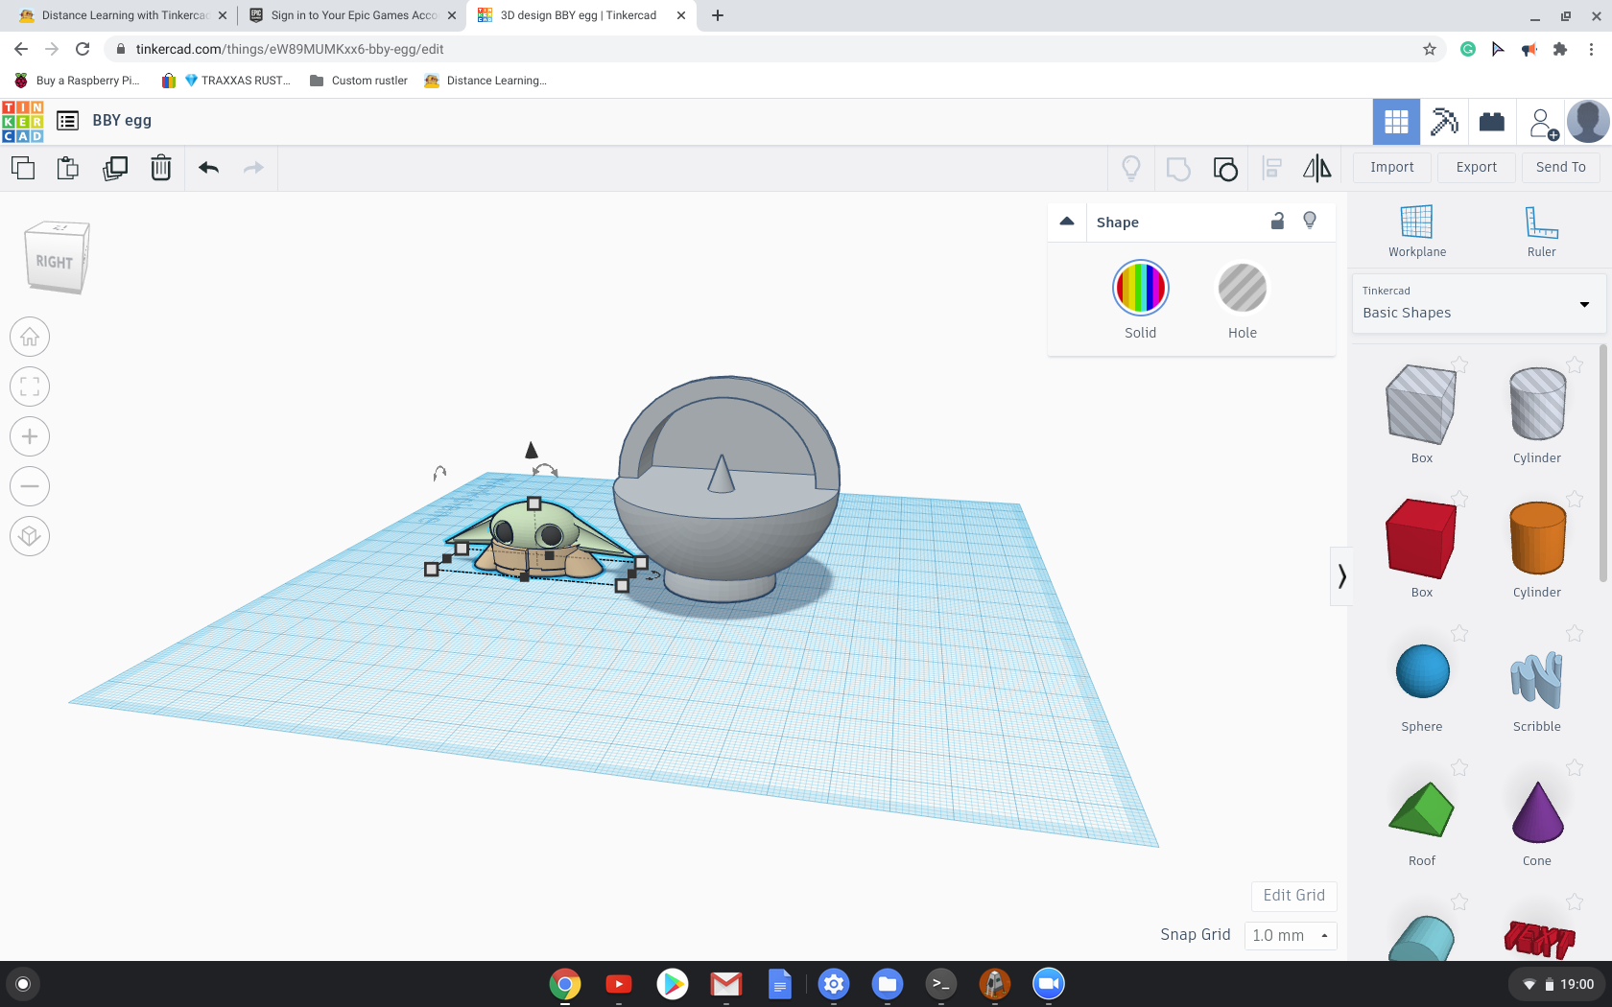Switch to Epic Games sign-in tab
Viewport: 1612px width, 1007px height.
pyautogui.click(x=353, y=15)
